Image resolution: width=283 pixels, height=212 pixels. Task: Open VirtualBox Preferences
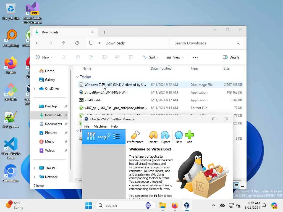click(x=135, y=137)
